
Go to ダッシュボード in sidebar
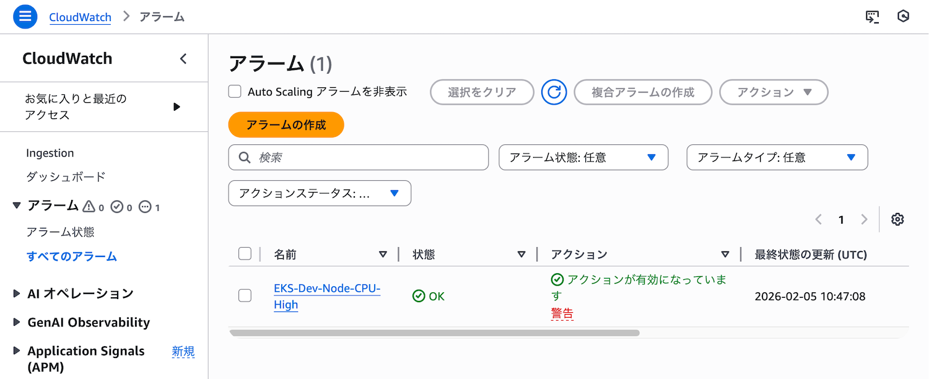66,177
